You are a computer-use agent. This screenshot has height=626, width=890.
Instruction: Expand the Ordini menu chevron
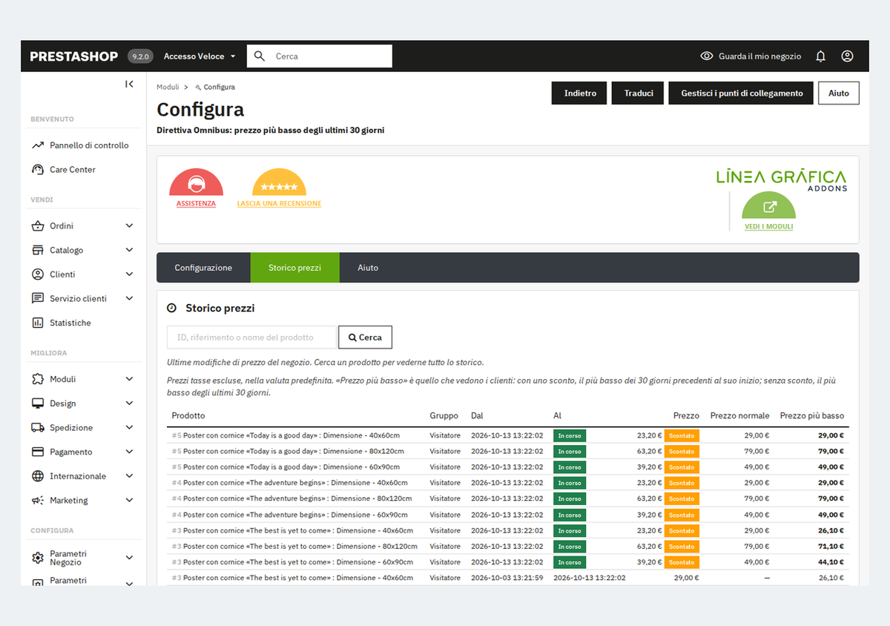(x=129, y=226)
